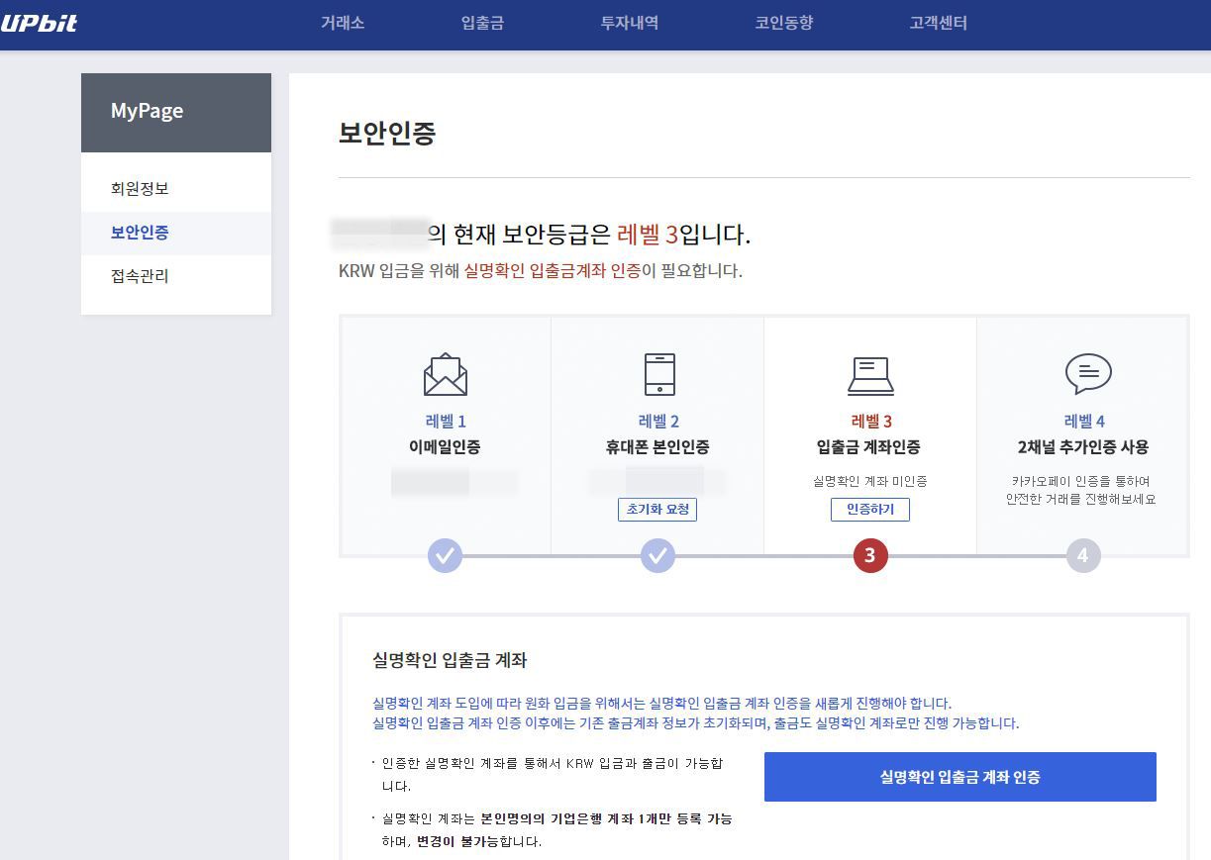Screen dimensions: 1211x860
Task: Click the gray level 4 progress circle
Action: pos(1083,555)
